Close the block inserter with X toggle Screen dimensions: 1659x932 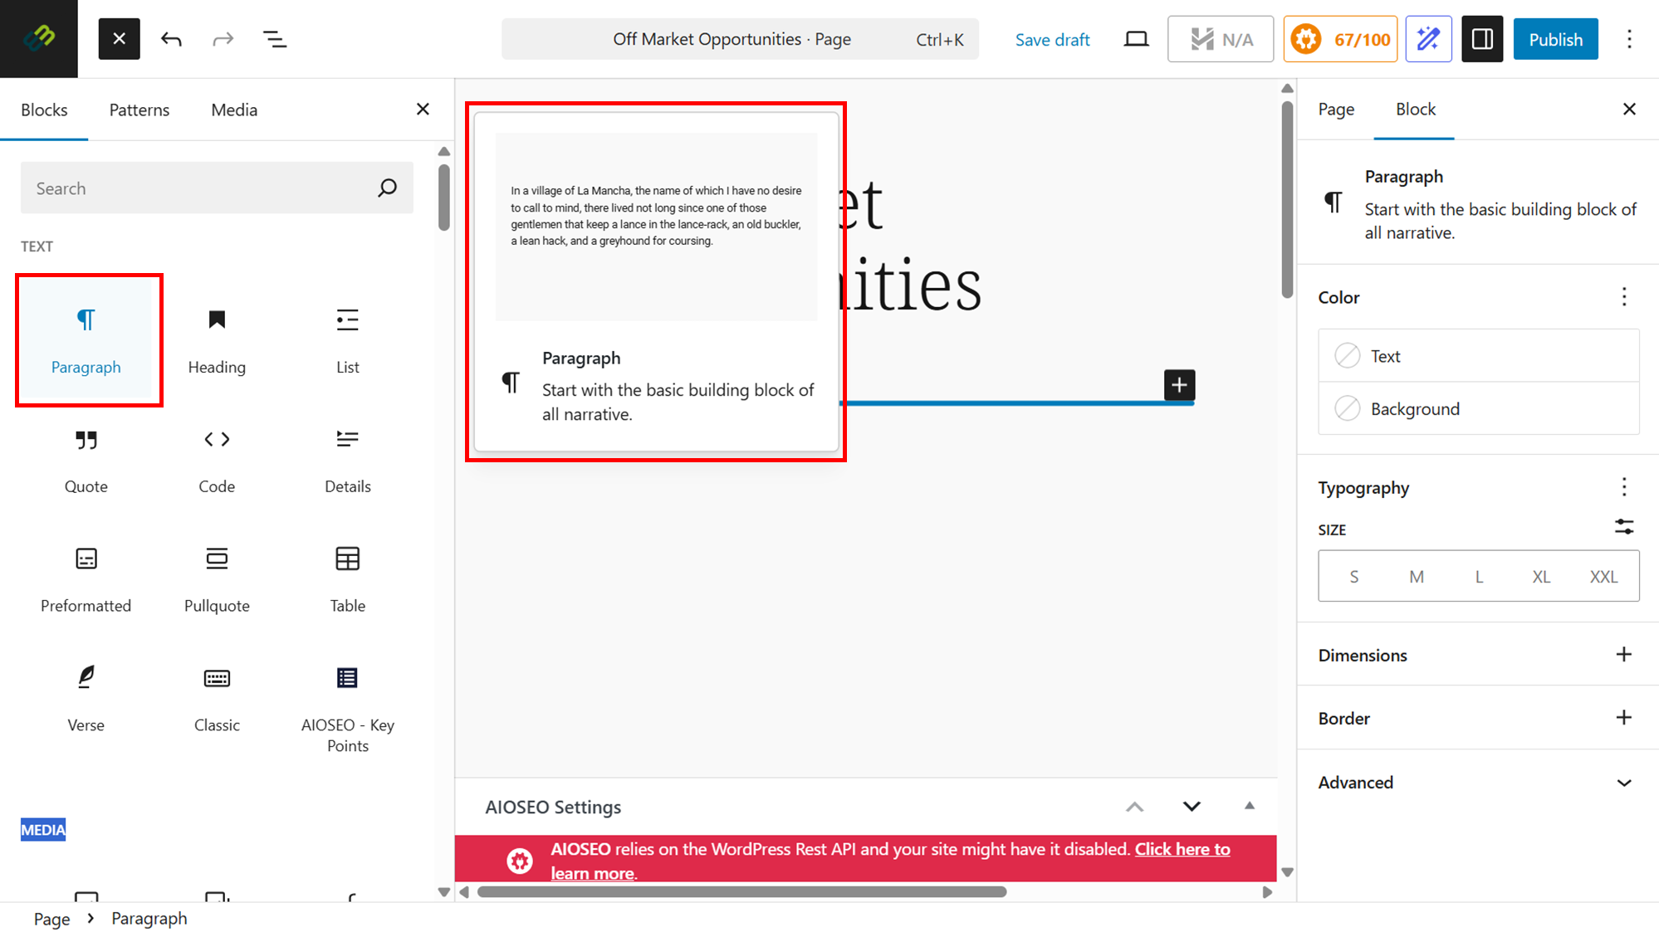pos(119,39)
